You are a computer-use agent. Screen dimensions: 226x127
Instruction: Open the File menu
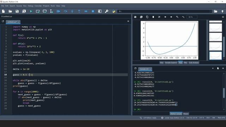tap(2, 6)
